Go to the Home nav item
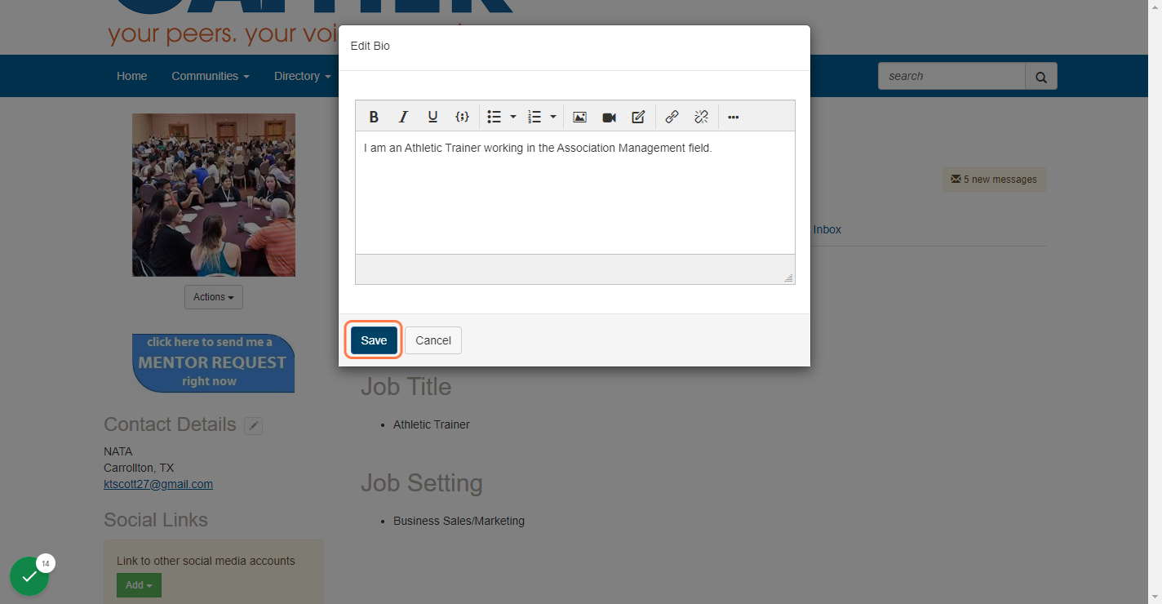 (132, 76)
